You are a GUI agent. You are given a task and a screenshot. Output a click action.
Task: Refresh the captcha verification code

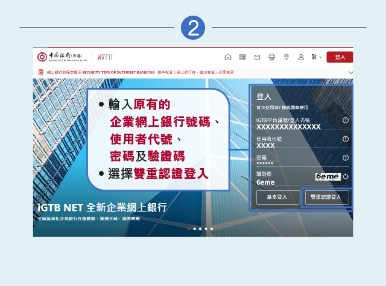[x=346, y=176]
